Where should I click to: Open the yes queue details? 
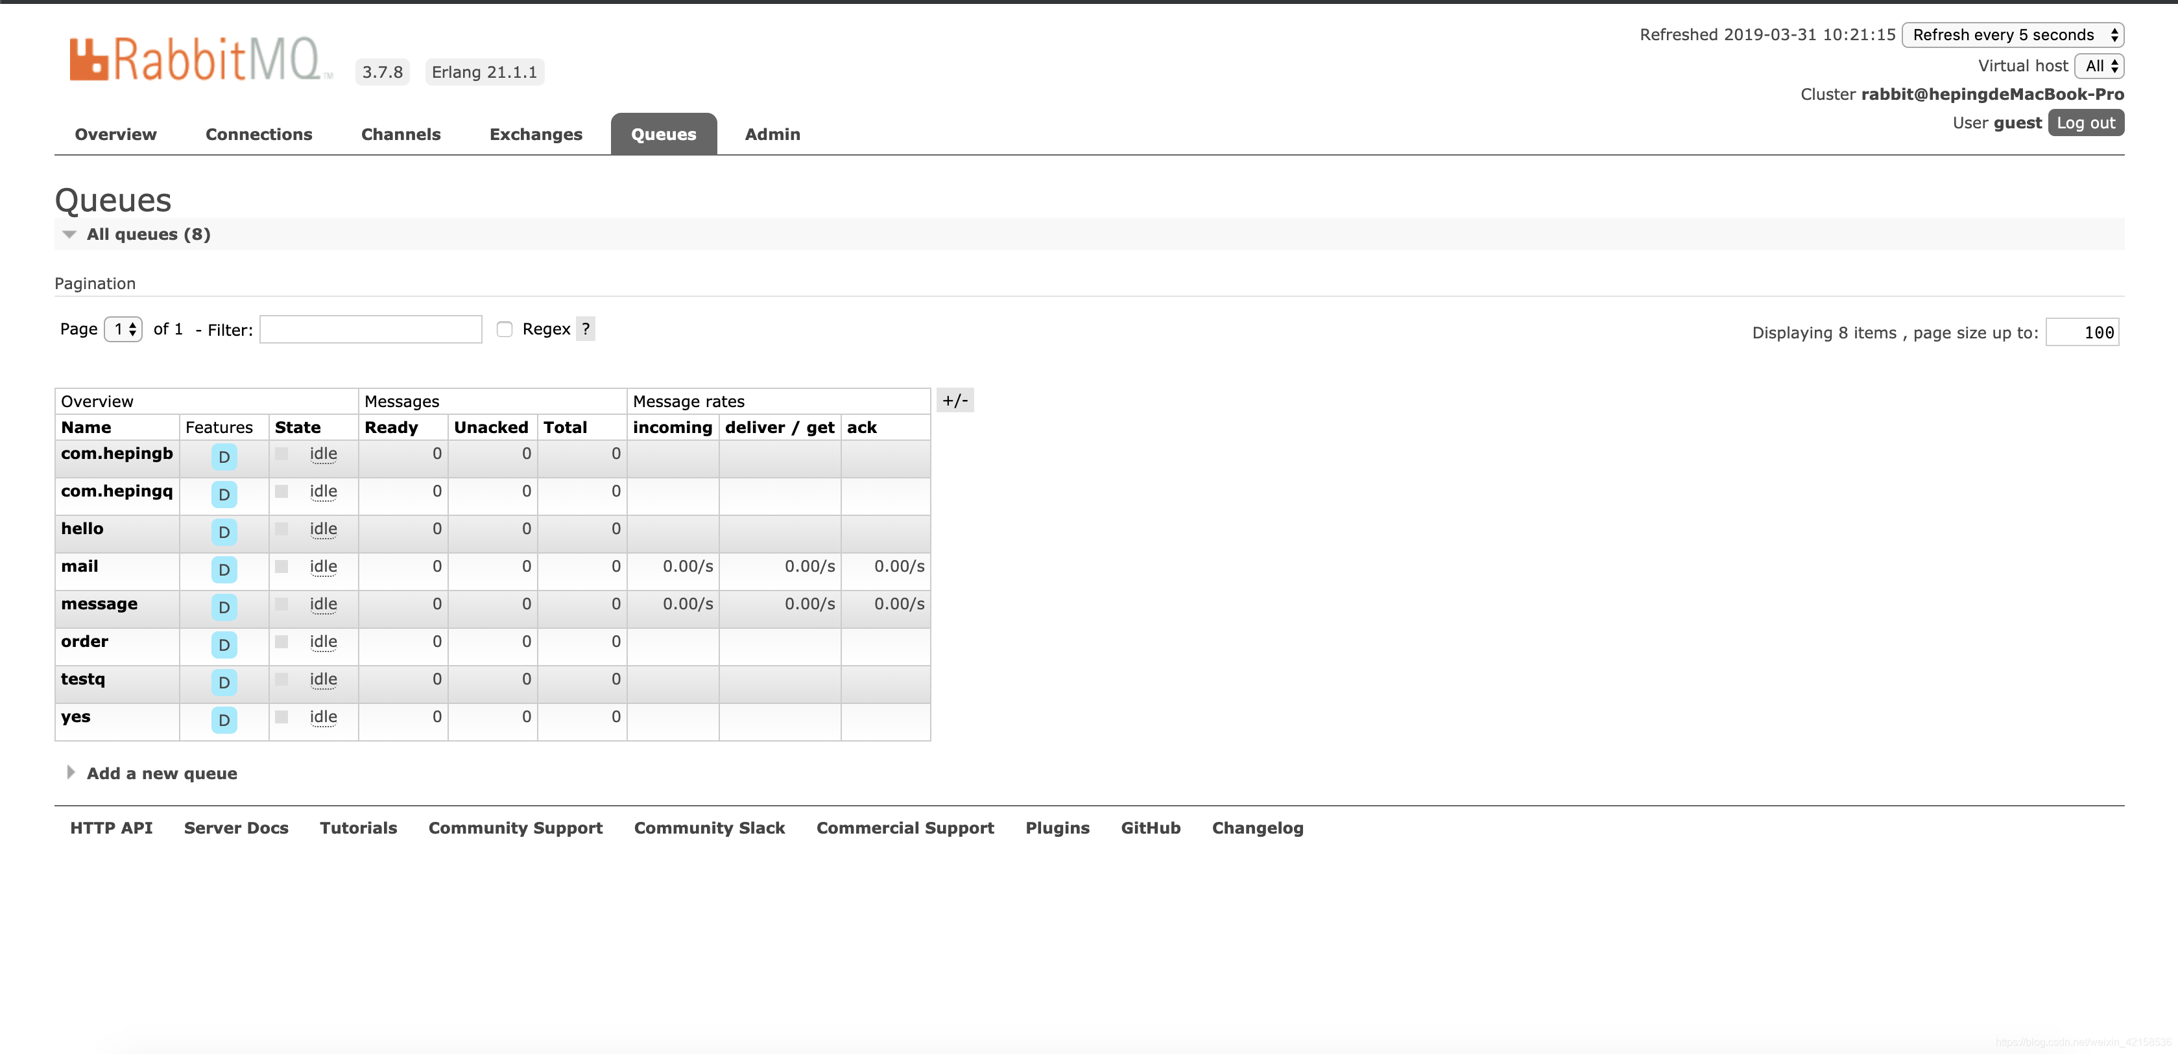(75, 717)
